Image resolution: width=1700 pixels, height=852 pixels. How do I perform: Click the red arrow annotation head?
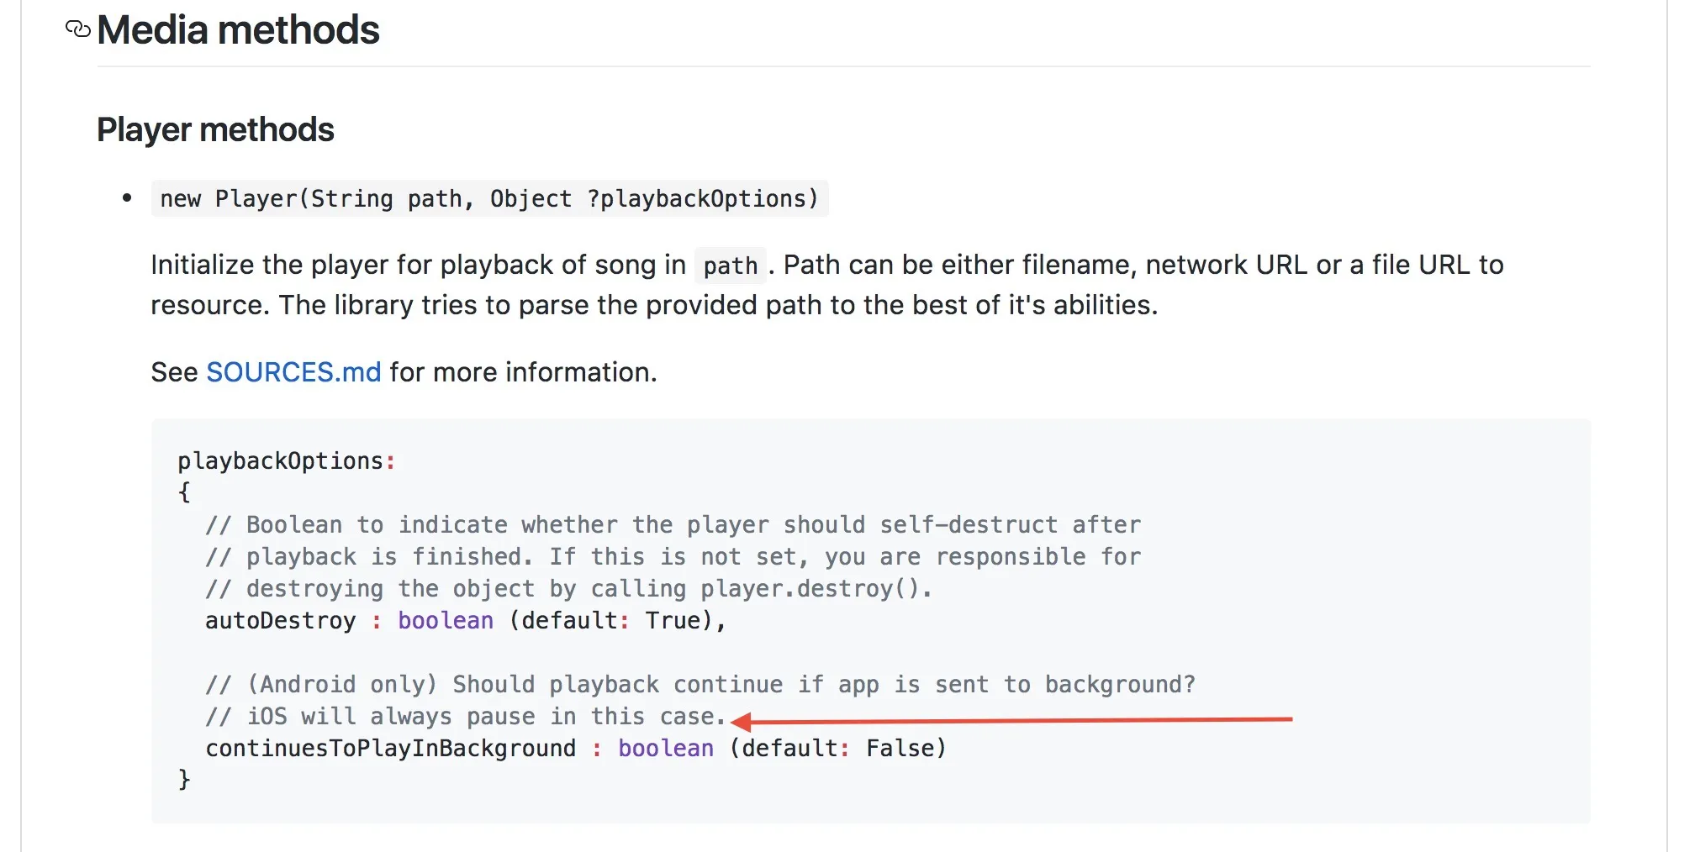tap(741, 721)
